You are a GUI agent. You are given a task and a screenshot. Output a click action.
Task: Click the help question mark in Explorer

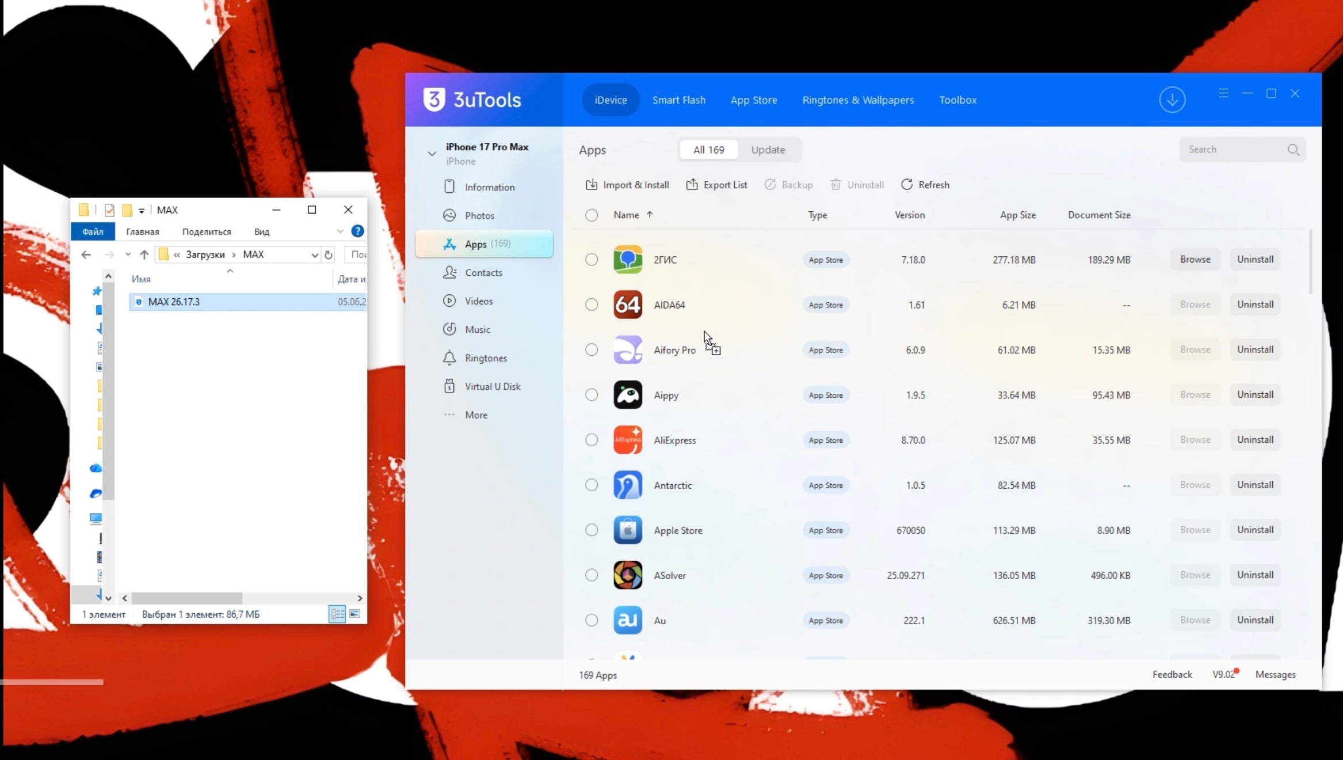pos(357,231)
